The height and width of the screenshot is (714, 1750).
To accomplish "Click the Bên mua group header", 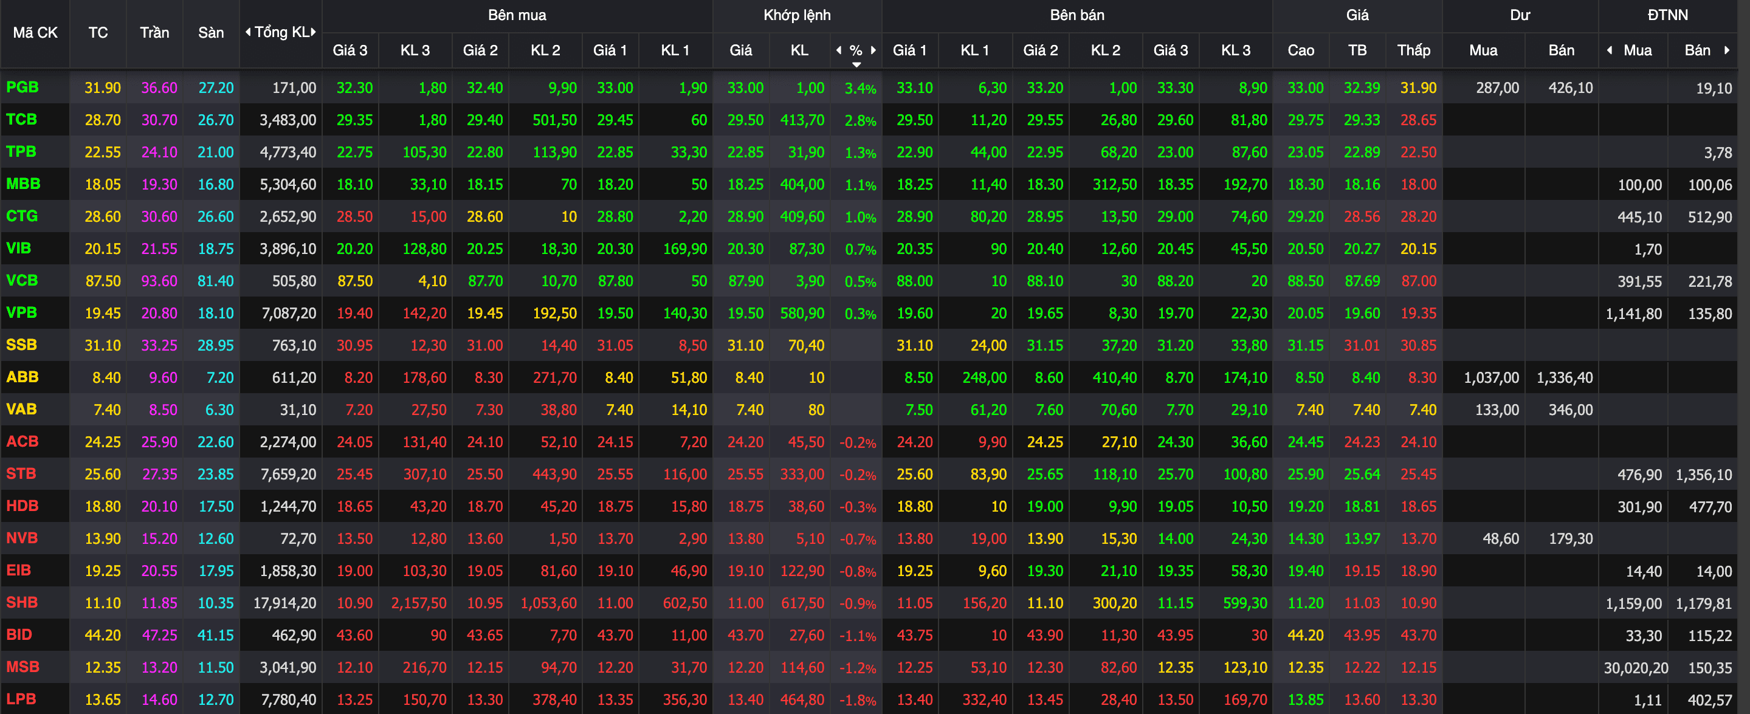I will 517,15.
